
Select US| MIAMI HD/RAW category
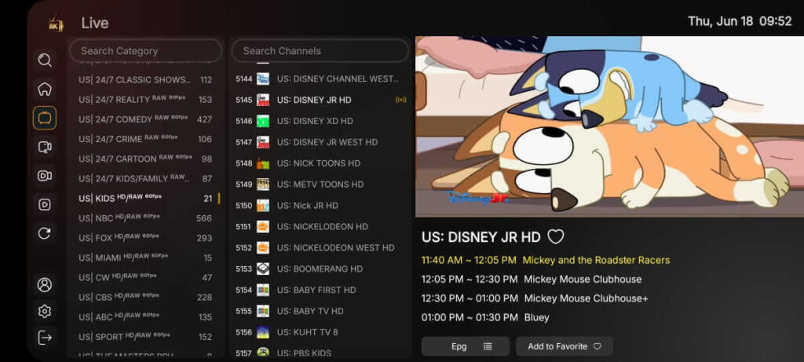(x=145, y=258)
